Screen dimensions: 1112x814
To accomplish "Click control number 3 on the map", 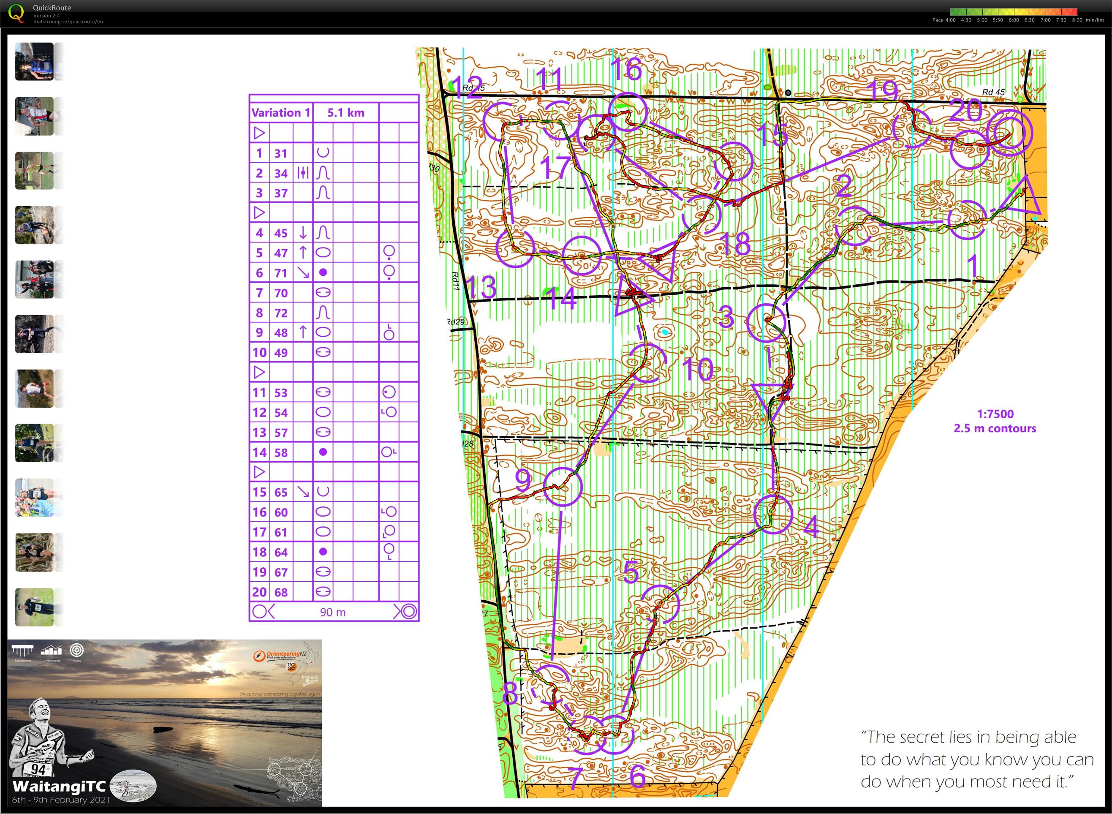I will (726, 317).
